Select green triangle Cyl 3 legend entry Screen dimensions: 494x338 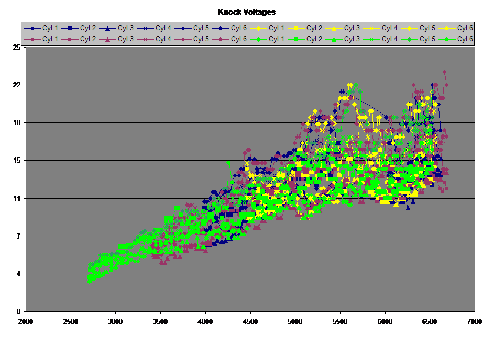tap(343, 39)
